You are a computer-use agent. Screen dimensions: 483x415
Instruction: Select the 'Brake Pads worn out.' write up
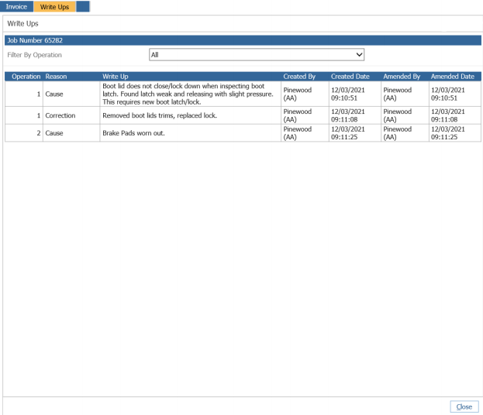point(133,133)
